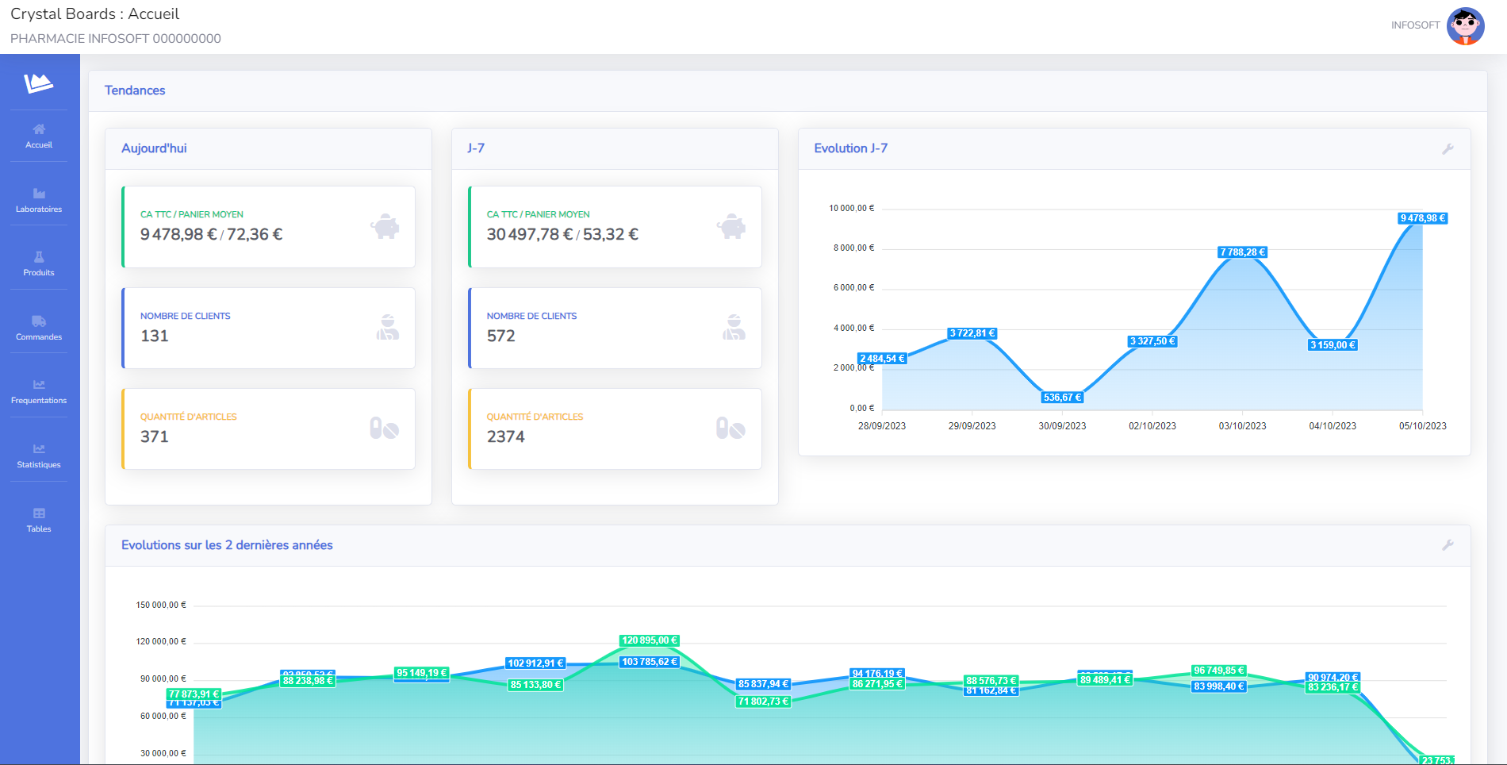Click the Crystal Boards logo icon
The width and height of the screenshot is (1507, 765).
click(38, 83)
